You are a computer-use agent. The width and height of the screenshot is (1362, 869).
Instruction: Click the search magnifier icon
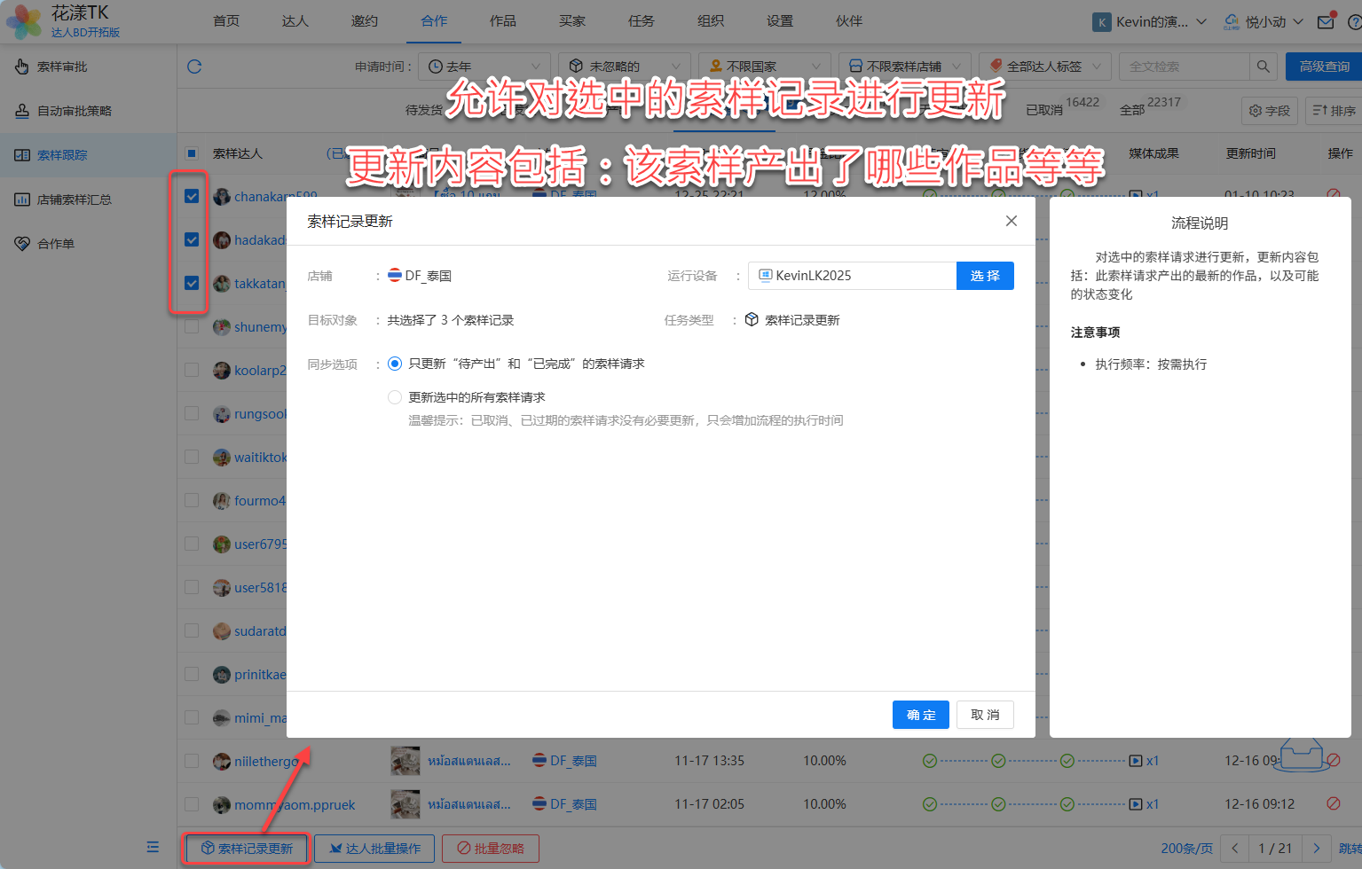(1263, 67)
